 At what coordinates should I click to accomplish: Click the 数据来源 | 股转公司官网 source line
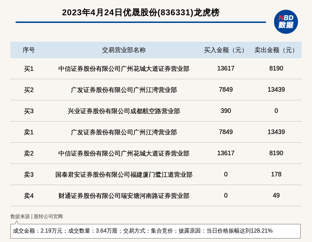[36, 217]
